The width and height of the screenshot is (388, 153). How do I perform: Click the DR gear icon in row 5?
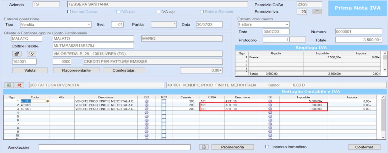pos(146,117)
